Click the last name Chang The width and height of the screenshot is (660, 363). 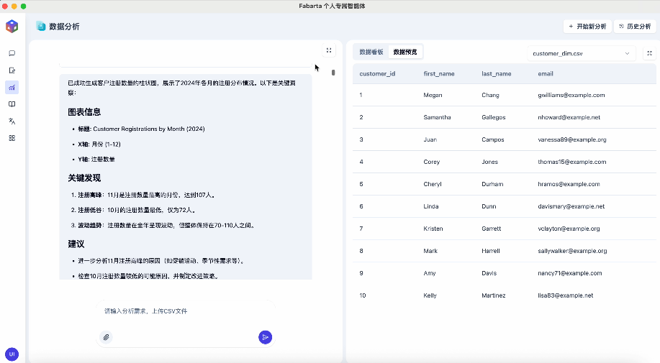tap(490, 95)
